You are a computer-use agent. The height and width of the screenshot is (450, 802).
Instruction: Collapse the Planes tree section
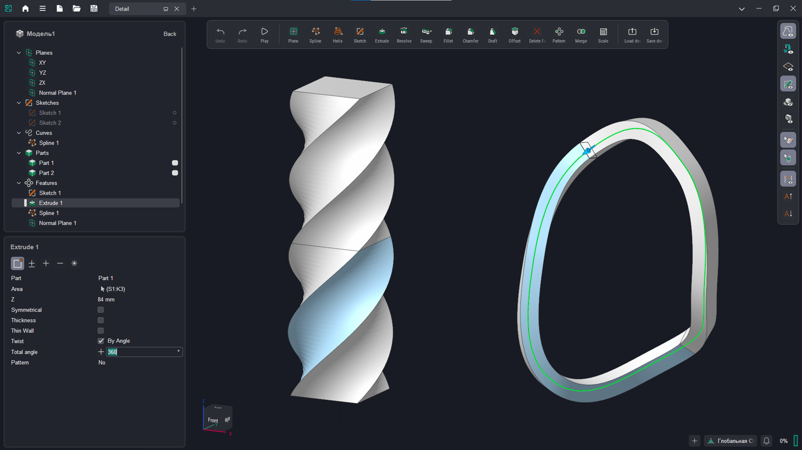[19, 53]
